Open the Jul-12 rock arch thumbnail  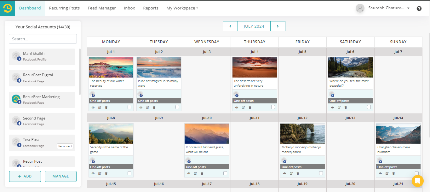click(302, 133)
